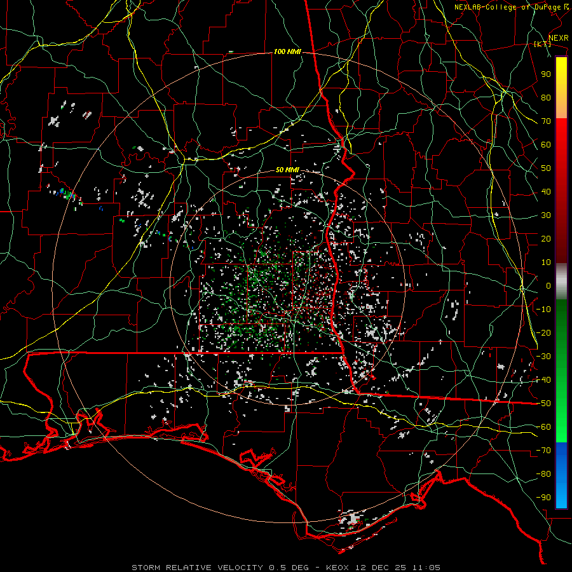Click the "-70" scale value

(543, 451)
